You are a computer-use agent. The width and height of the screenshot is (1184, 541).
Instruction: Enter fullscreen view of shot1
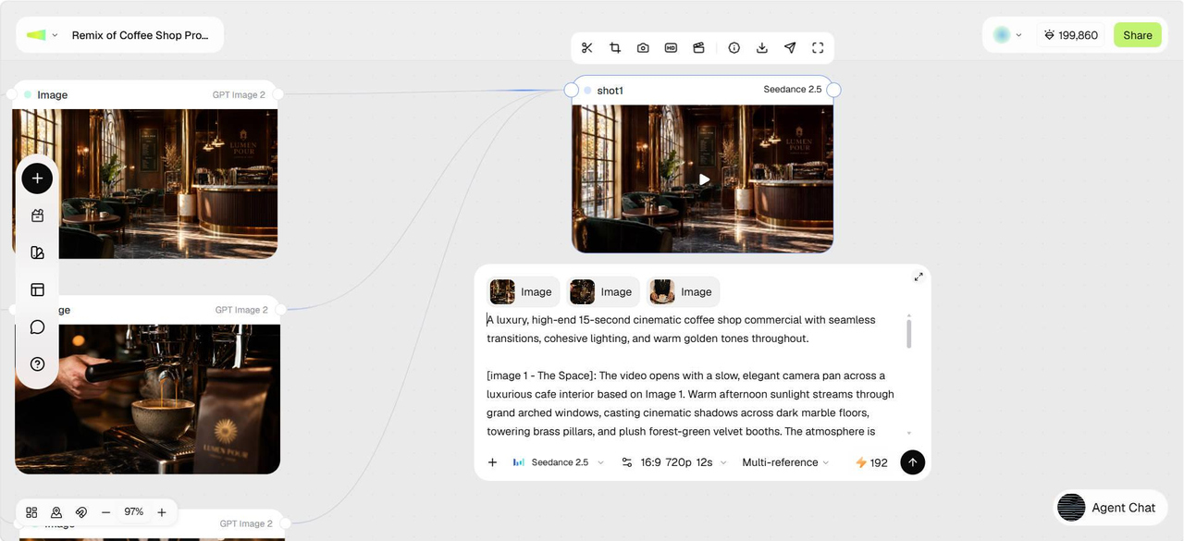click(x=818, y=48)
